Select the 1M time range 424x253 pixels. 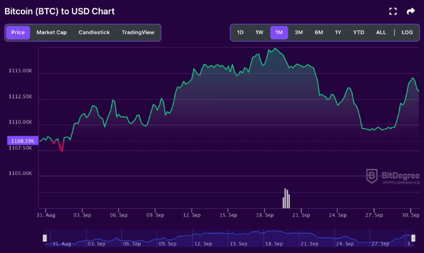tap(279, 32)
